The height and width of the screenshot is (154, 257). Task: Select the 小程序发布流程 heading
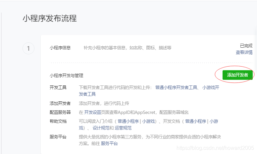[50, 18]
